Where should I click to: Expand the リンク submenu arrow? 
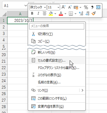(83, 90)
